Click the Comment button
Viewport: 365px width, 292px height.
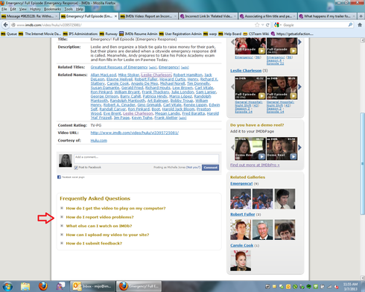(x=210, y=168)
